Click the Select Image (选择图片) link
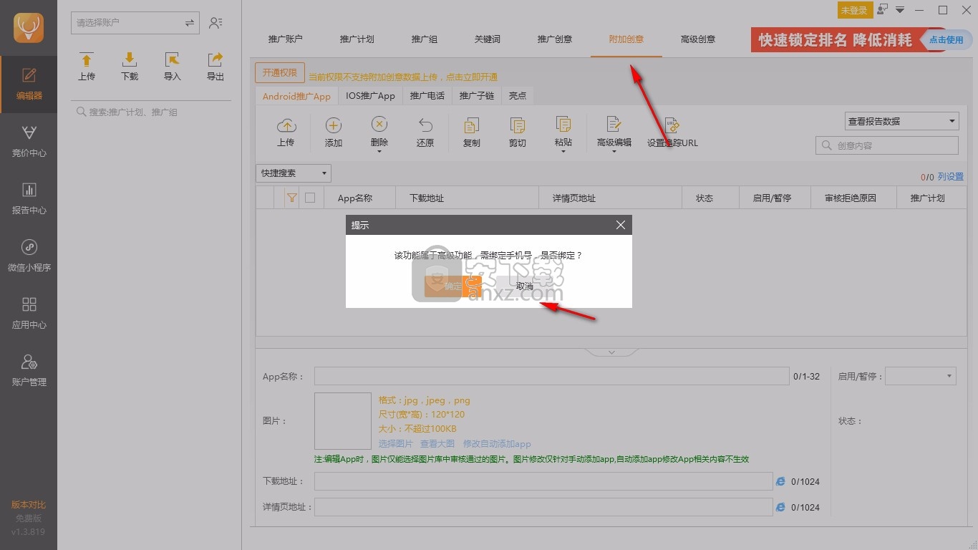978x550 pixels. 396,444
